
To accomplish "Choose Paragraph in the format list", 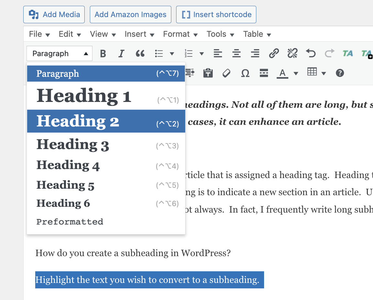I will [x=106, y=74].
